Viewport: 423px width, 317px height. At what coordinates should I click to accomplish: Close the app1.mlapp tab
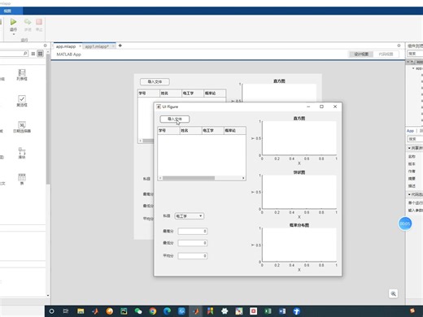pos(113,46)
